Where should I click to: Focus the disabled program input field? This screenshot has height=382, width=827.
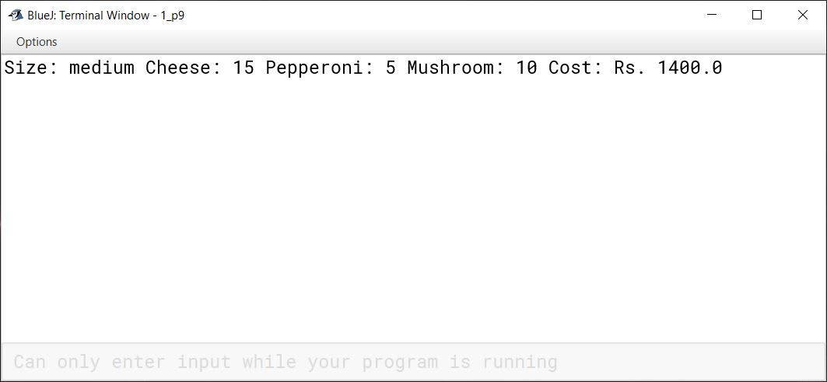[413, 362]
